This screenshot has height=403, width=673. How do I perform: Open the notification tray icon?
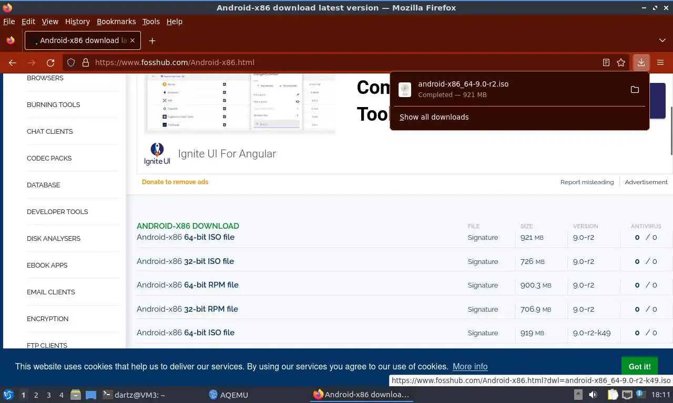(x=641, y=394)
